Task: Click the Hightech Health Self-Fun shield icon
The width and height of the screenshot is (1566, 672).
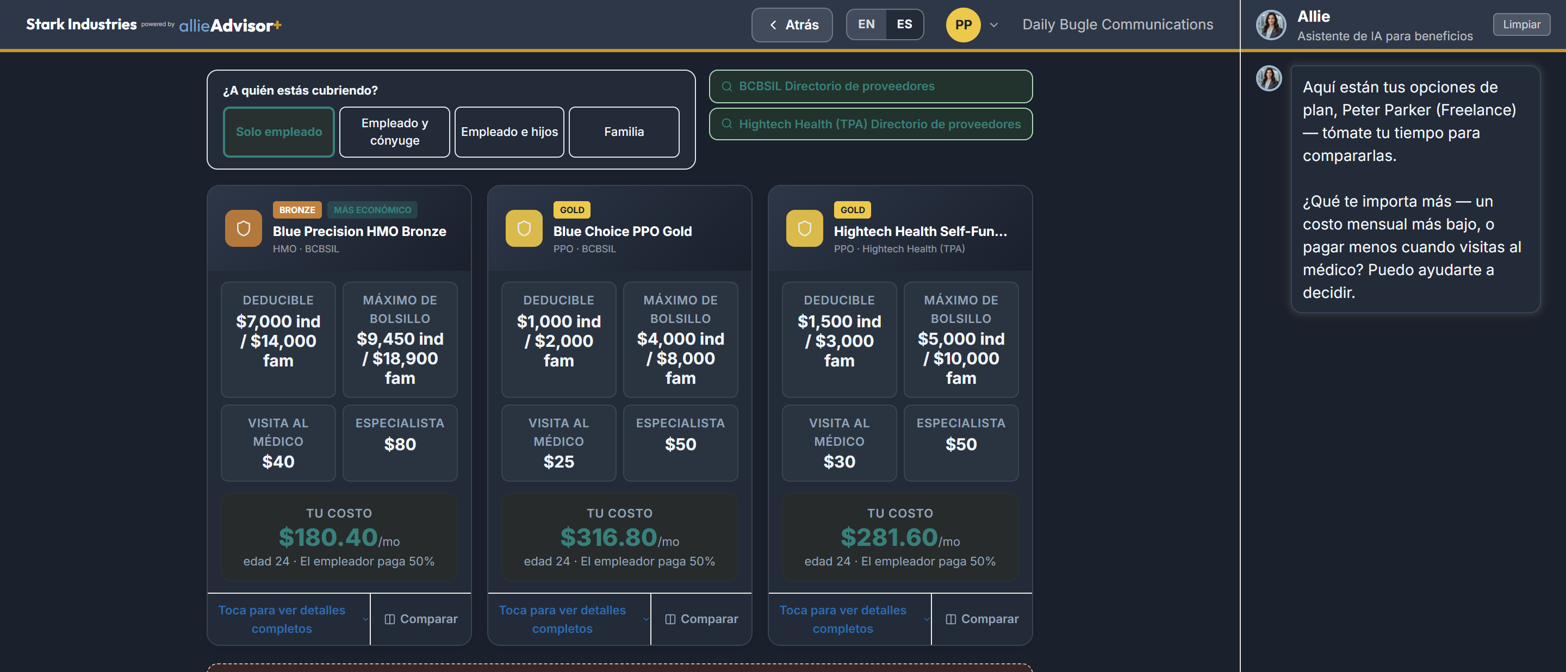Action: (804, 228)
